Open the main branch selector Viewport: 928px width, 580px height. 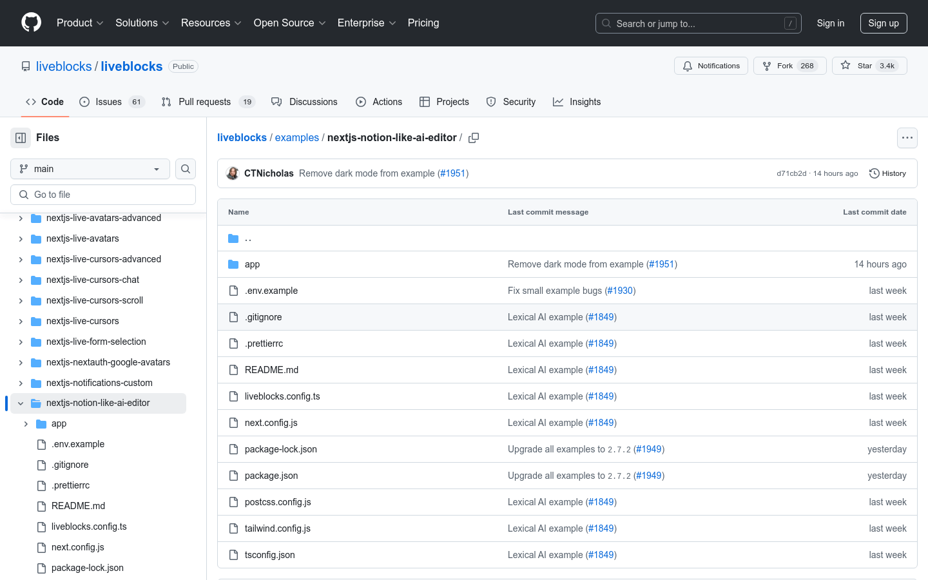pyautogui.click(x=90, y=169)
